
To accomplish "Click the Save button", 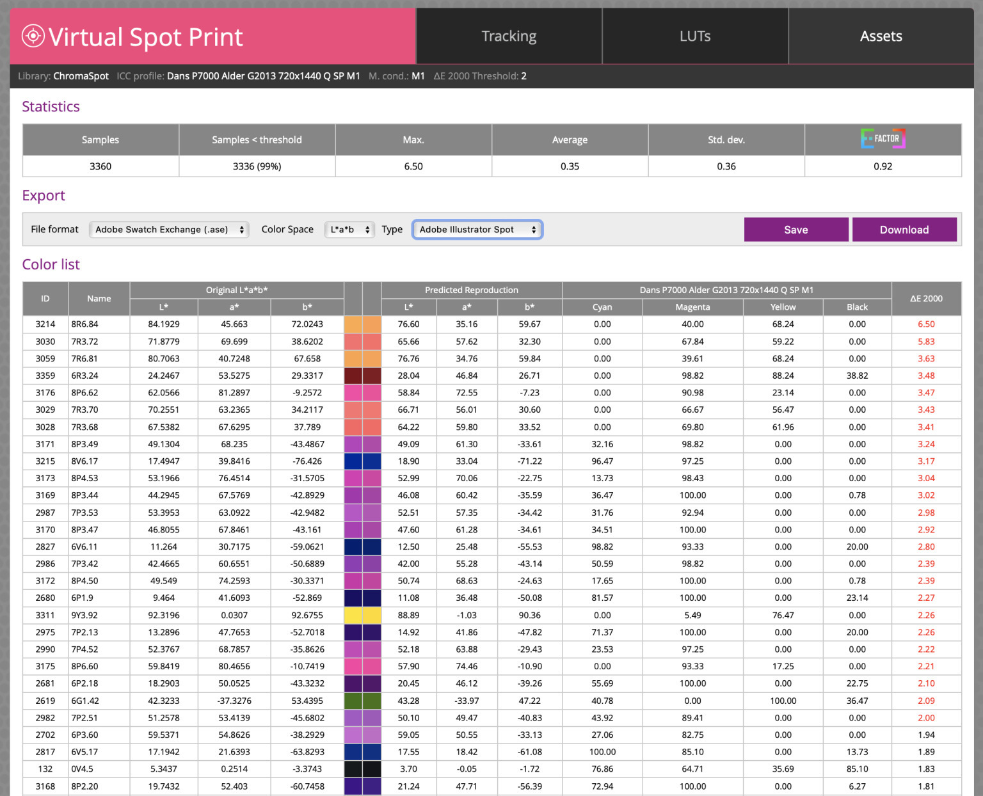I will pos(796,230).
